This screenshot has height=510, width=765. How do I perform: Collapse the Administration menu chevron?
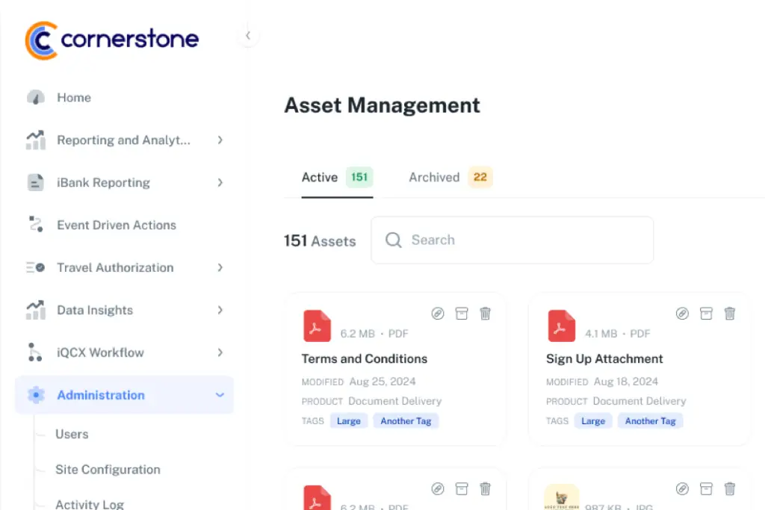pyautogui.click(x=220, y=395)
